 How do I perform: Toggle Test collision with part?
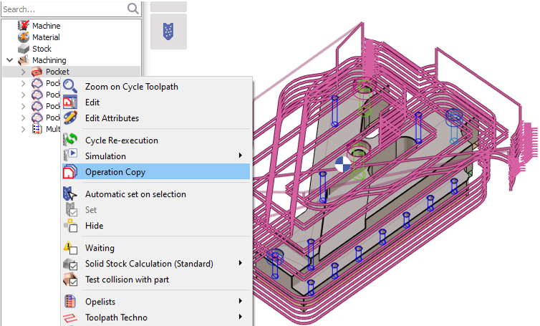(x=71, y=279)
